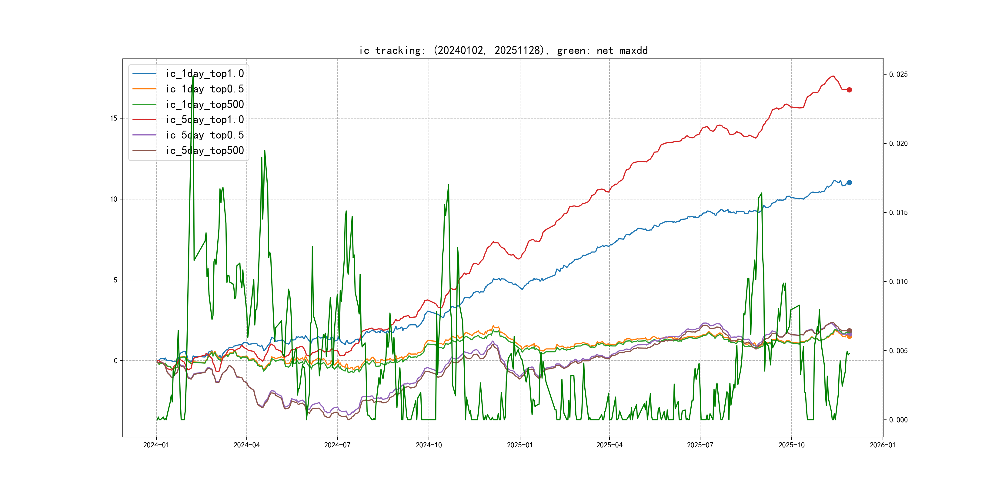This screenshot has height=491, width=982.
Task: Click the ic_5day_top1.0 legend label
Action: 205,120
